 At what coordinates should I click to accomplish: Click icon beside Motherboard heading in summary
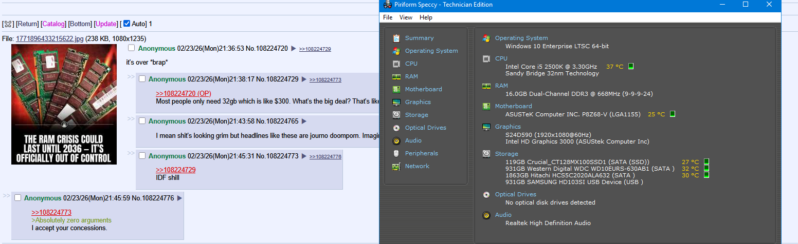tap(486, 106)
